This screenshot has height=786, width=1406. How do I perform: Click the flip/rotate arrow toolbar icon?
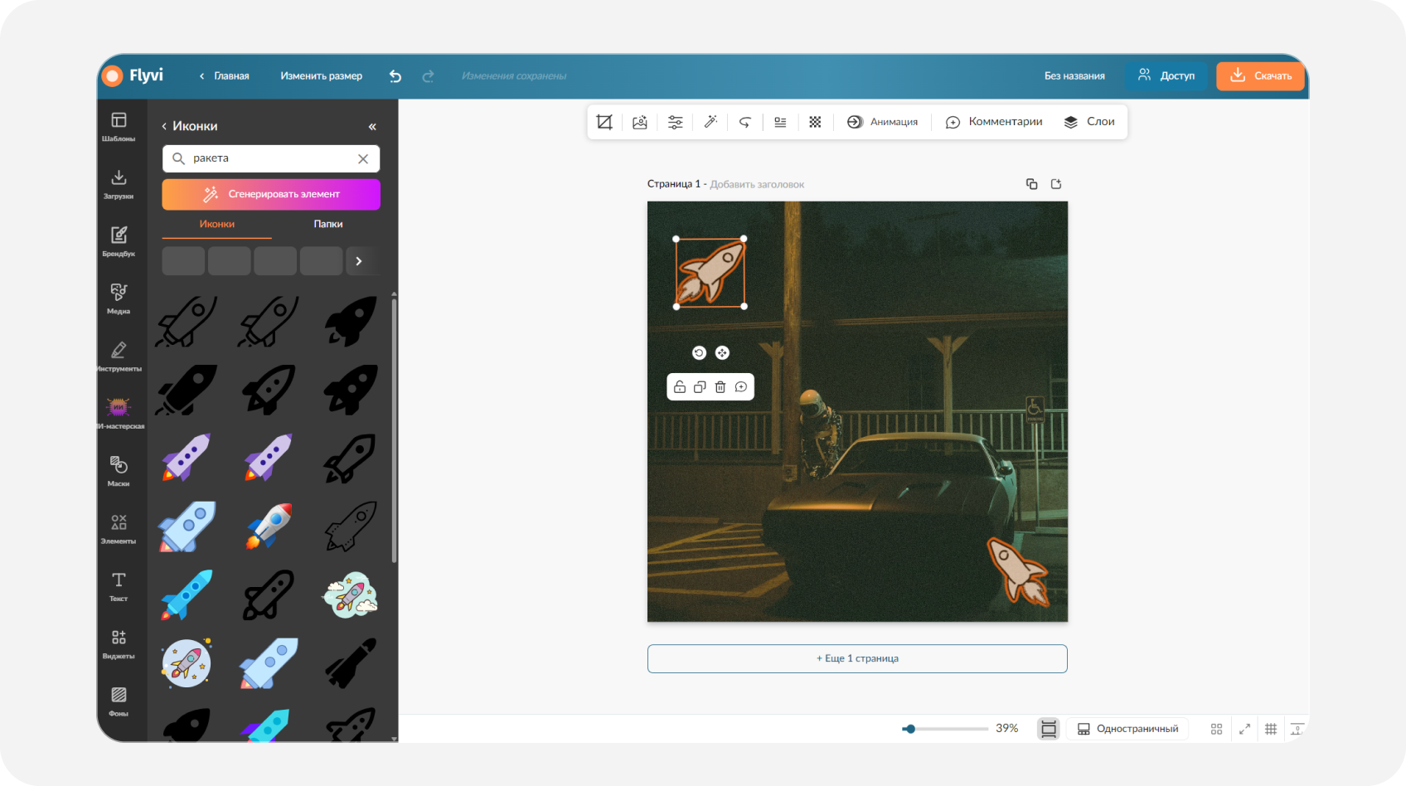coord(745,122)
